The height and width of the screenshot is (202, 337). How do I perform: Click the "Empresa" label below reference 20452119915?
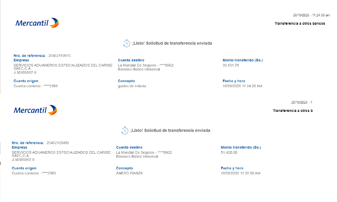(x=21, y=60)
